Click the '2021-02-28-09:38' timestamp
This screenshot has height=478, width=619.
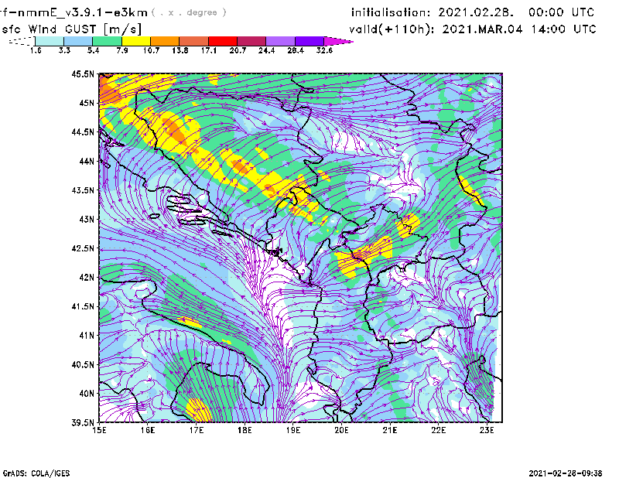click(x=566, y=473)
